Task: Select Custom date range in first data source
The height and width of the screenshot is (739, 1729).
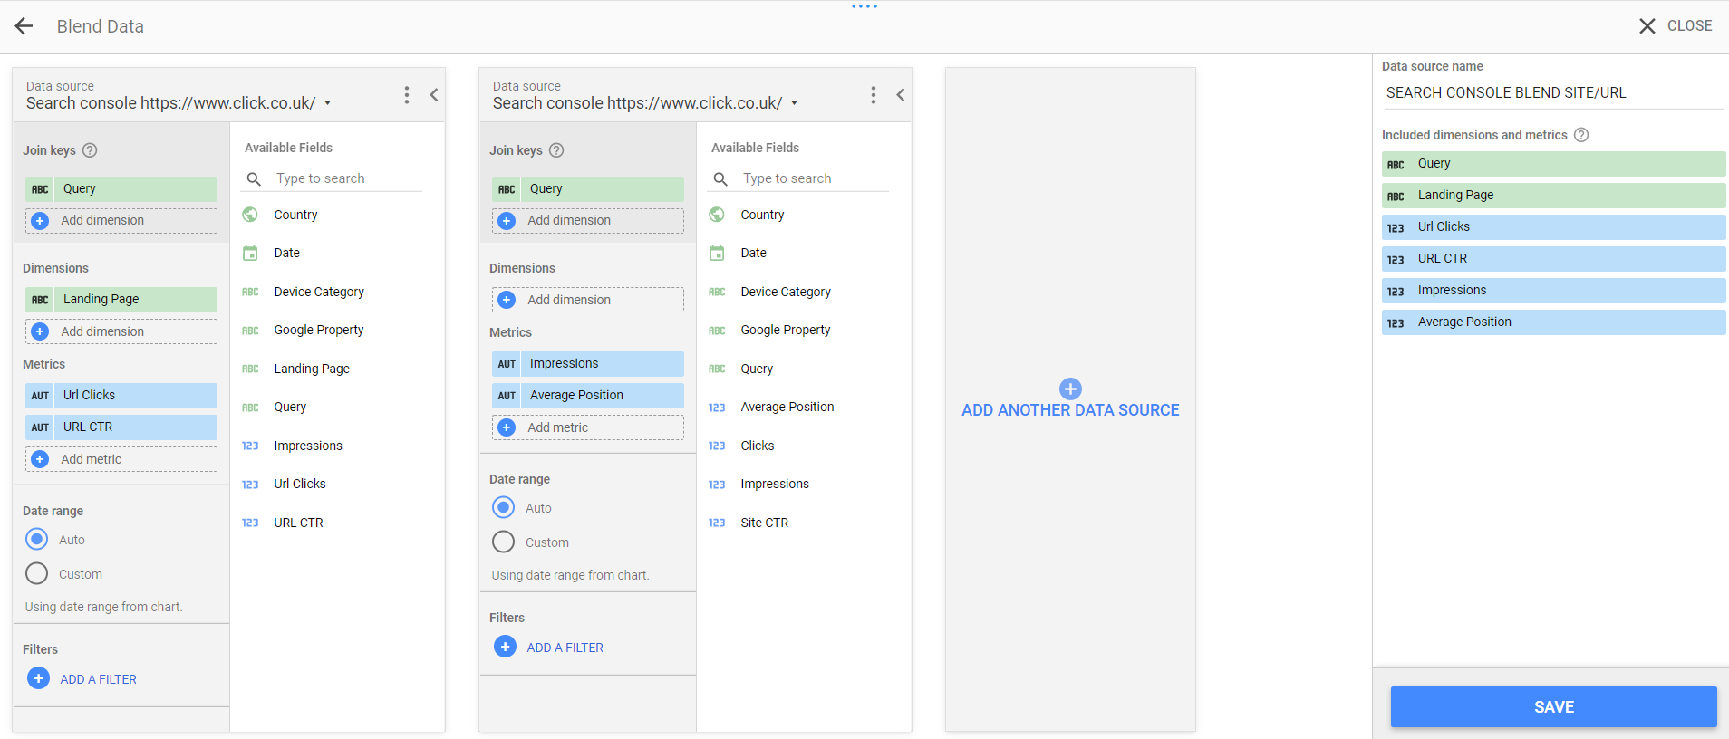Action: [x=37, y=574]
